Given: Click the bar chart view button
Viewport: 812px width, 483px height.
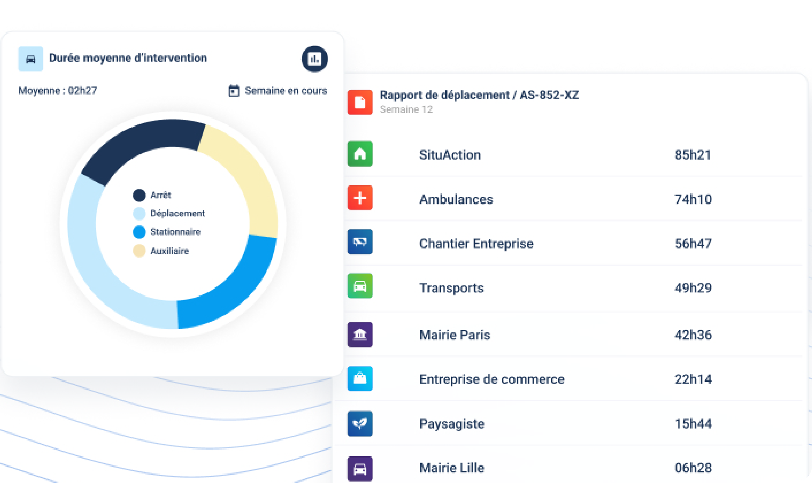Looking at the screenshot, I should coord(314,59).
